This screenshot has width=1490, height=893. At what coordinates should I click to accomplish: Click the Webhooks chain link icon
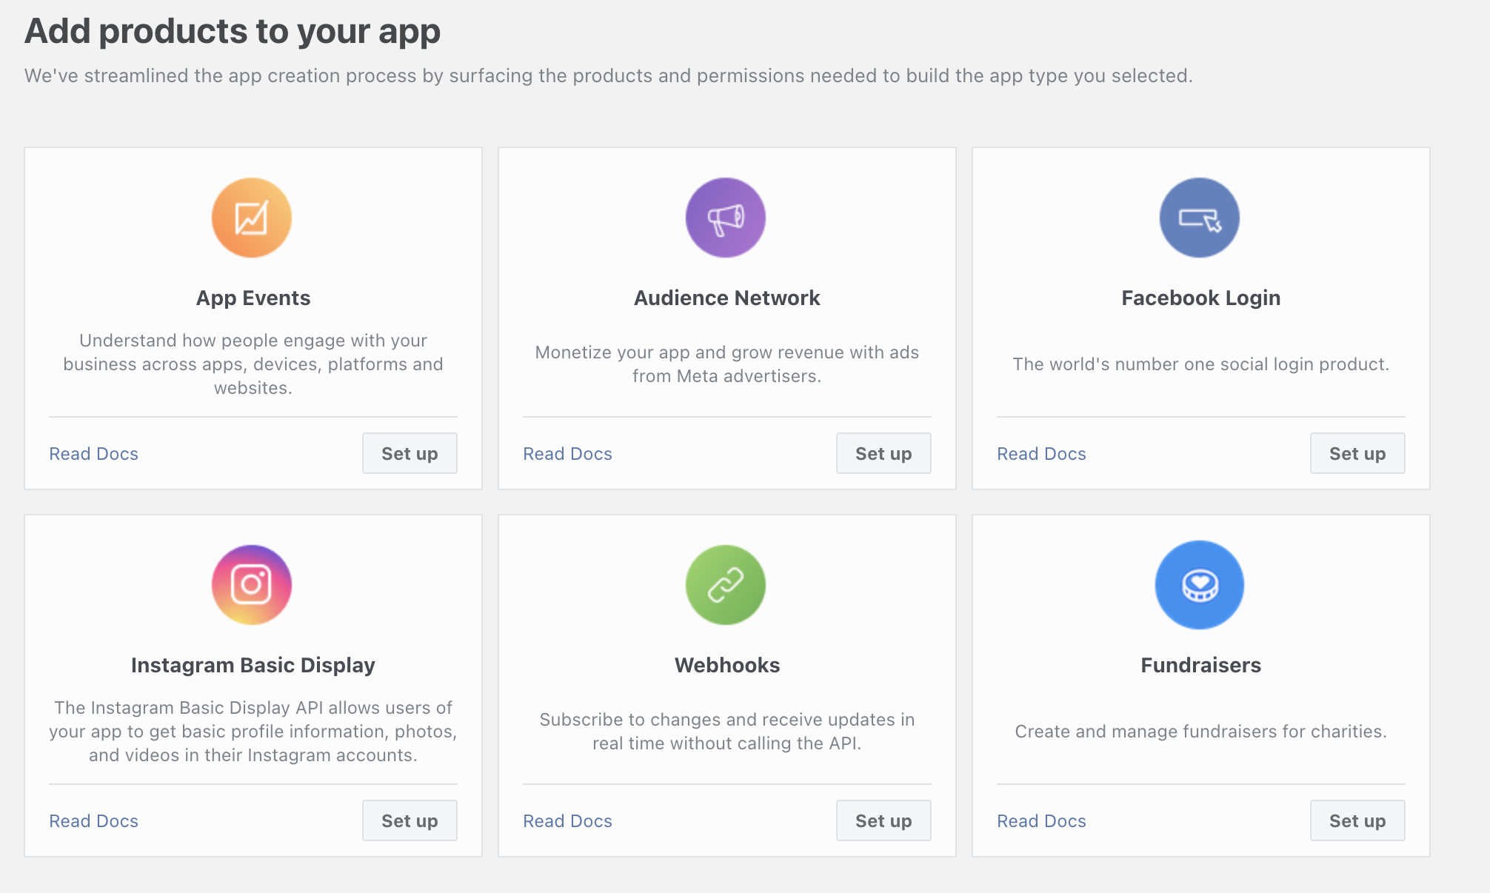pyautogui.click(x=727, y=585)
